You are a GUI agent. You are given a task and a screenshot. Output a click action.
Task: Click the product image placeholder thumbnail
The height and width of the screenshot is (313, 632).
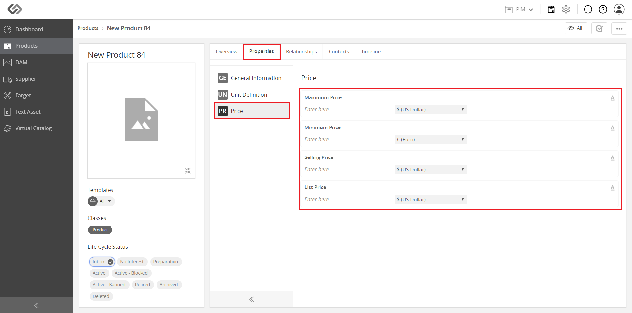pos(141,120)
